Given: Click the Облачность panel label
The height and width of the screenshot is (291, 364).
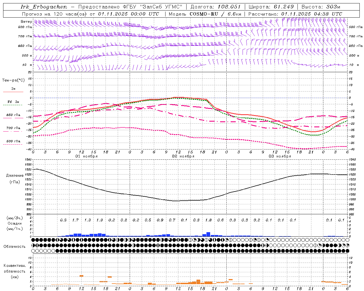Looking at the screenshot, I should click(15, 247).
